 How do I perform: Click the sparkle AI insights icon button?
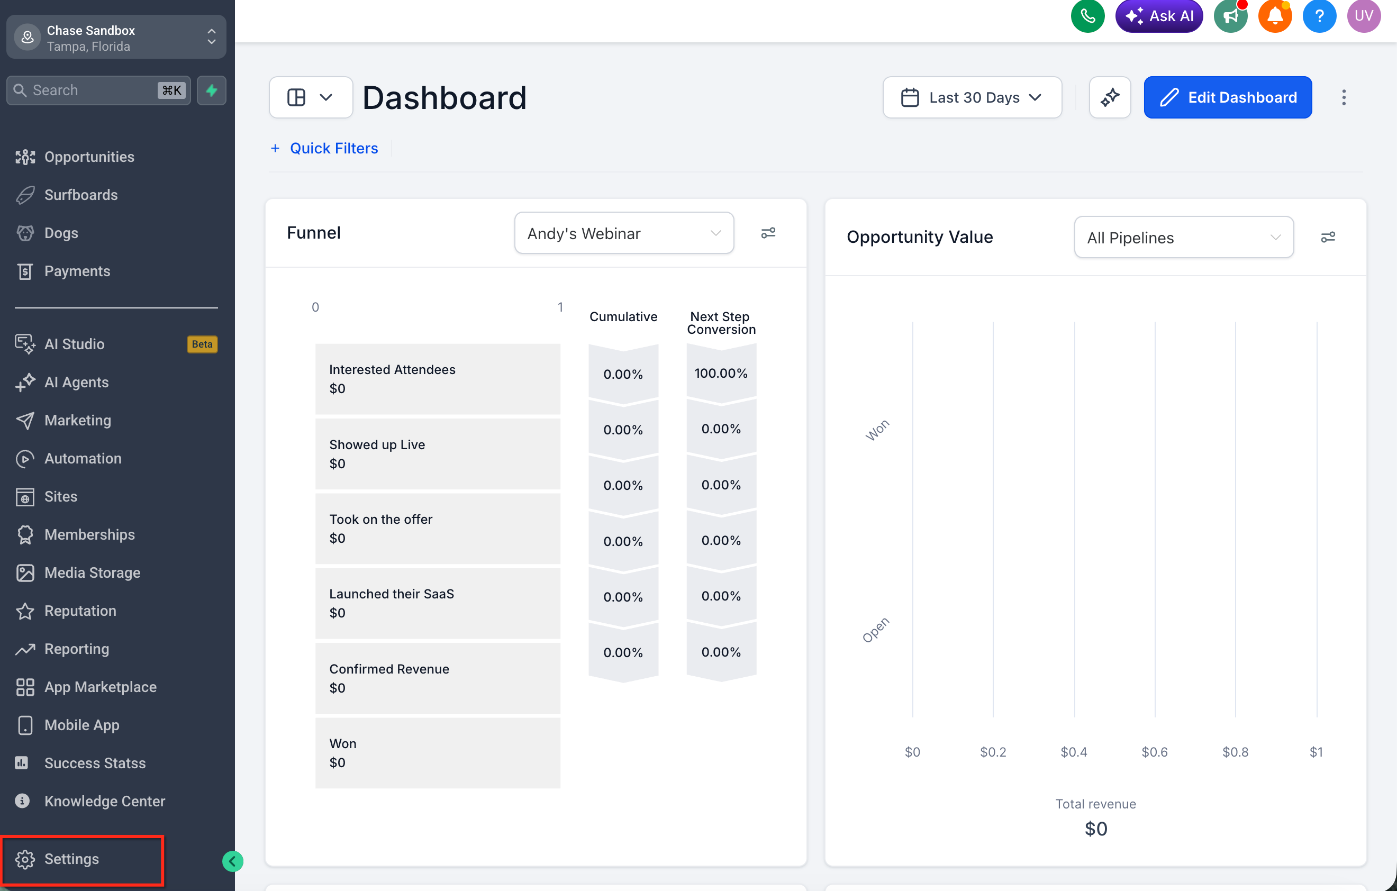(x=1109, y=97)
